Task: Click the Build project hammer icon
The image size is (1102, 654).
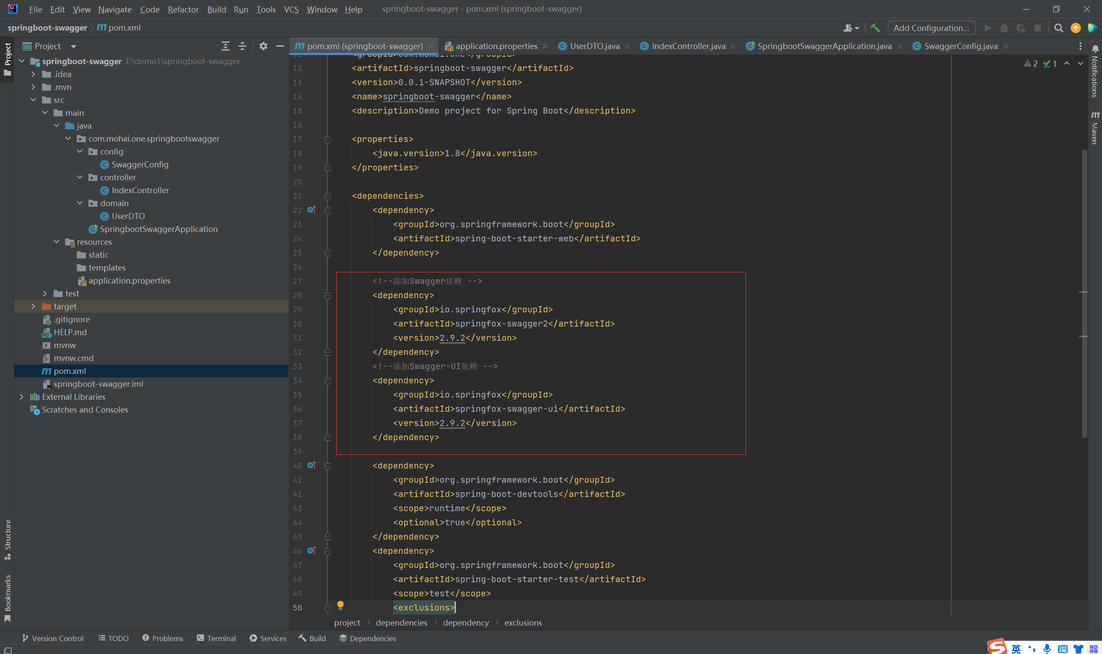Action: [x=875, y=28]
